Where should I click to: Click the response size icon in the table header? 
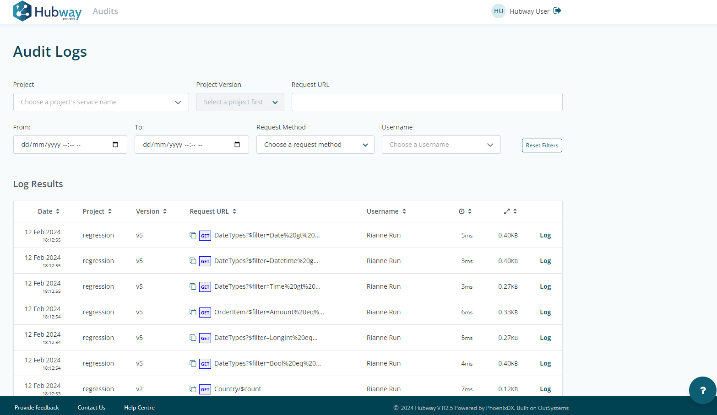click(506, 211)
